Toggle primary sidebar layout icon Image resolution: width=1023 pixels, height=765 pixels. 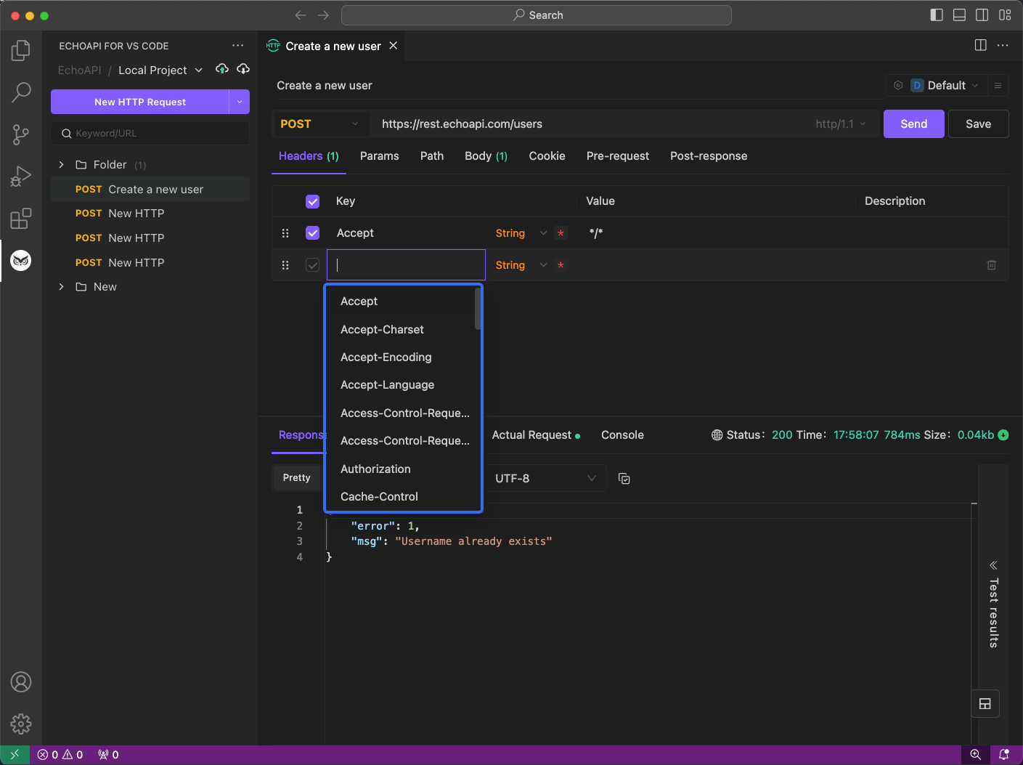(937, 15)
